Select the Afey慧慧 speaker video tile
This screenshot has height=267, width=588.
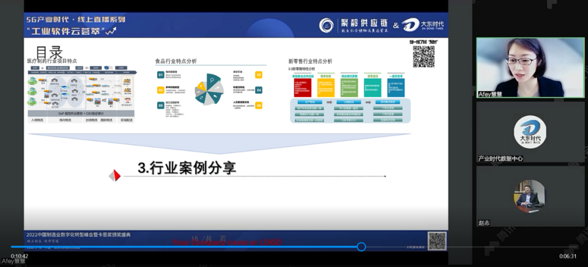click(x=530, y=67)
